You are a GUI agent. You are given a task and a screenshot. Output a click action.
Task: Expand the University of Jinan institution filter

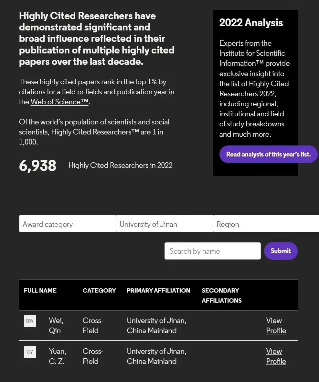coord(165,224)
